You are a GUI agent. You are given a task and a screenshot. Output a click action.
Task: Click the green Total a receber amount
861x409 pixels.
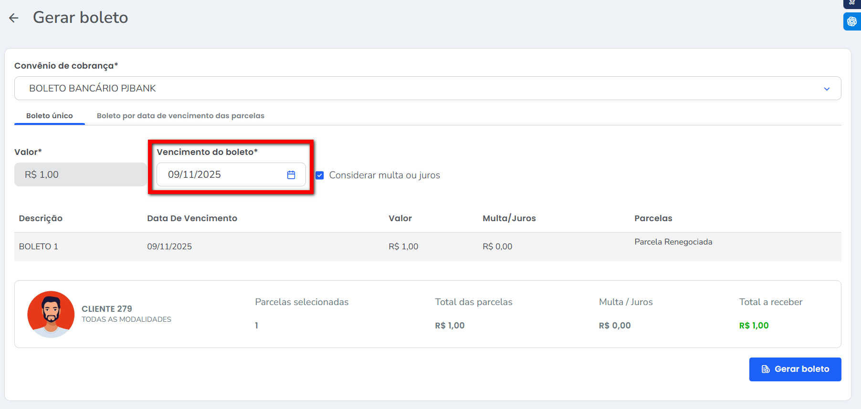754,326
